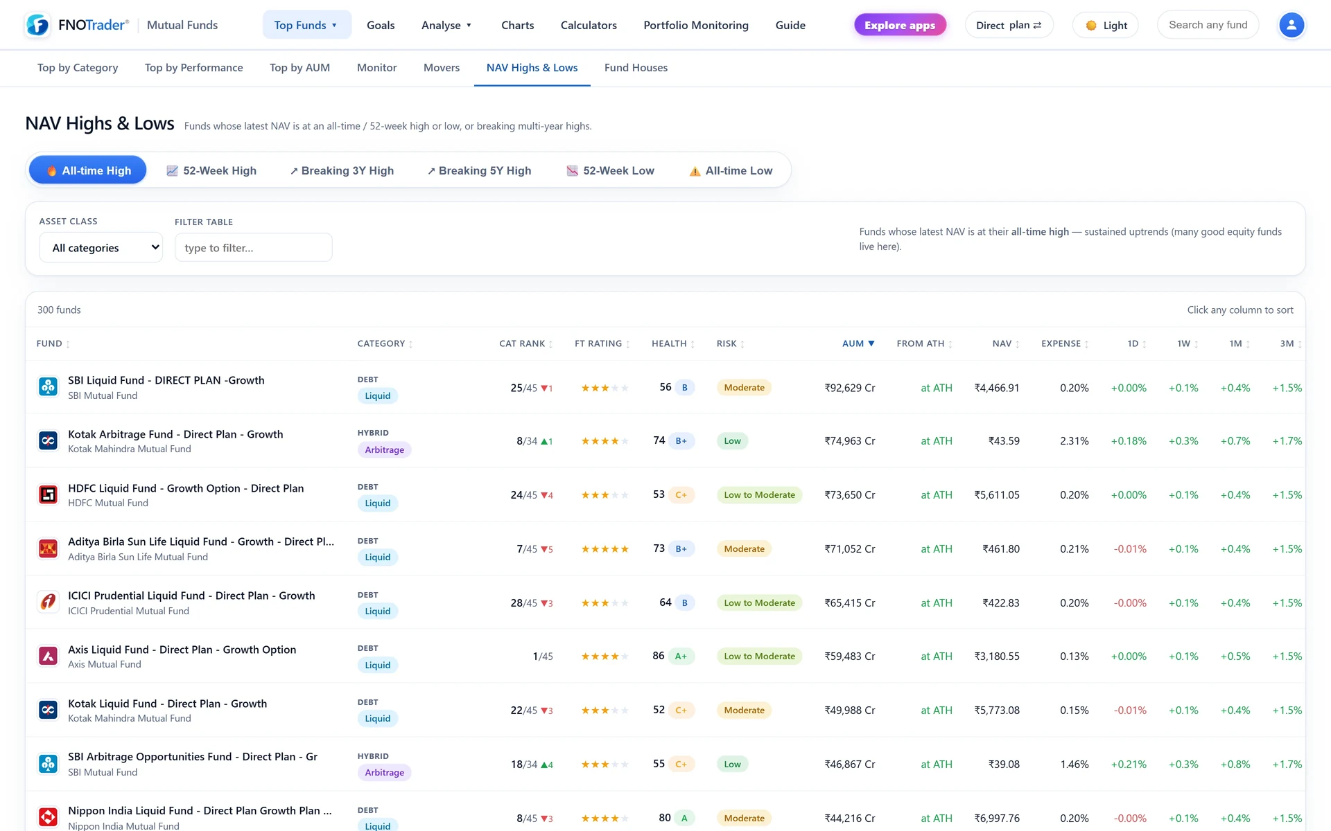1331x831 pixels.
Task: Sort table by Expense column
Action: click(1065, 343)
